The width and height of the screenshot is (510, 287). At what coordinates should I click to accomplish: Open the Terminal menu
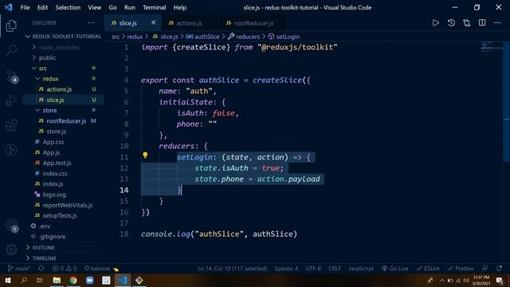point(154,7)
